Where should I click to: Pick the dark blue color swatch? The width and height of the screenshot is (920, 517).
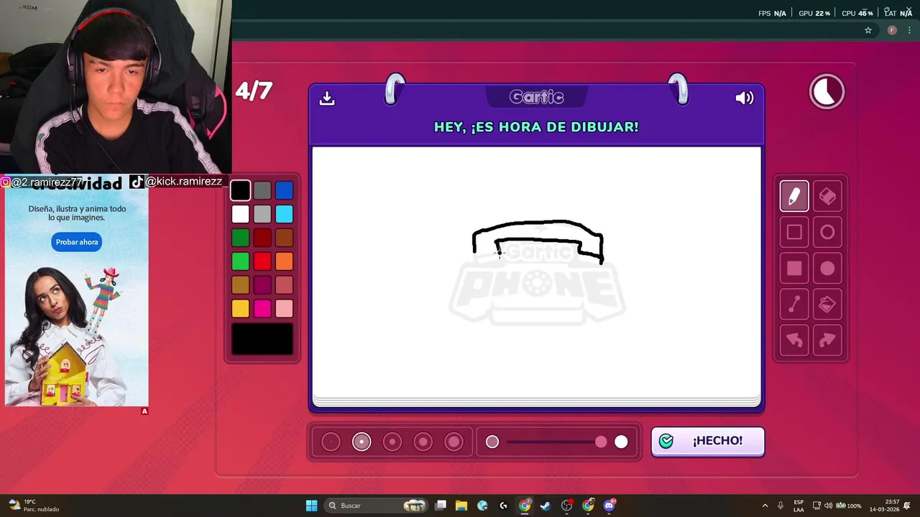click(x=284, y=190)
